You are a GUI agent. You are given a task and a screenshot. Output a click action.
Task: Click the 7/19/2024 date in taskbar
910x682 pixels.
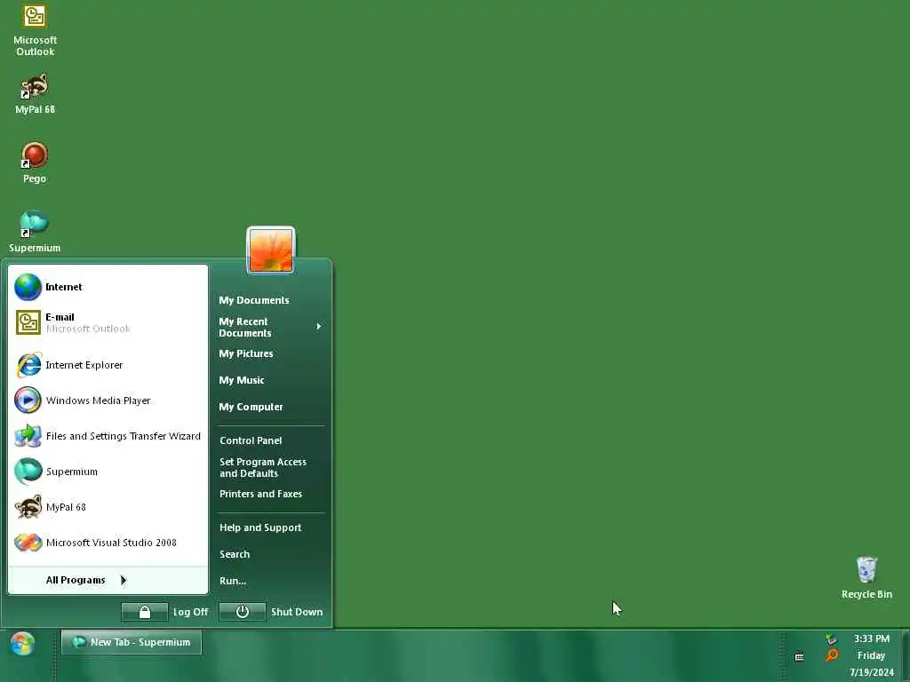pos(872,673)
